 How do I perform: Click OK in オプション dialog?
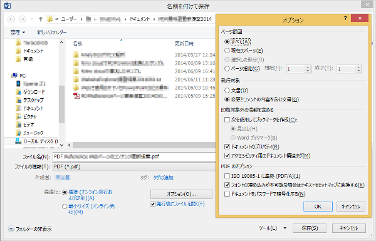tap(318, 207)
